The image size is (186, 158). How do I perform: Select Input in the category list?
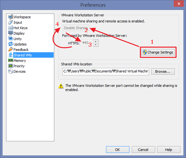click(18, 22)
